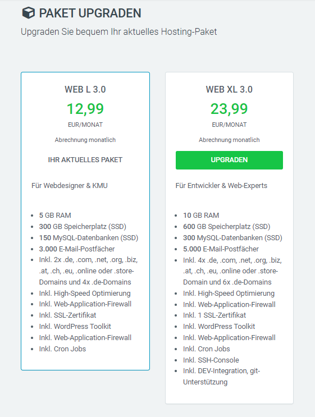This screenshot has height=417, width=315.
Task: Click 5.000 E-Mail-Postfächer item
Action: point(221,249)
